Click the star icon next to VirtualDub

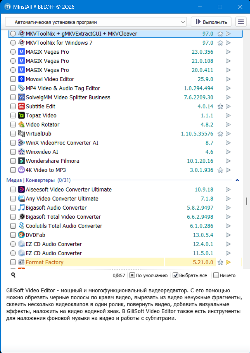[x=220, y=134]
